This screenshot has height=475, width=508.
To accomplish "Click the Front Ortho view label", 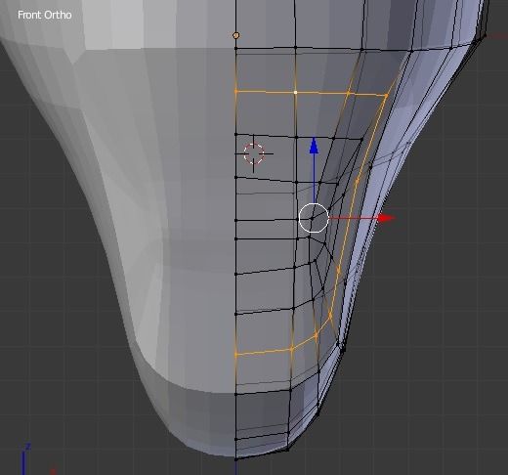I will tap(45, 15).
